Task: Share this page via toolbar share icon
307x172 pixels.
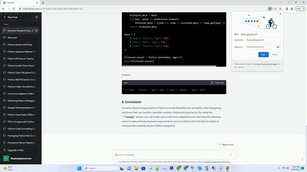Action: (x=275, y=9)
